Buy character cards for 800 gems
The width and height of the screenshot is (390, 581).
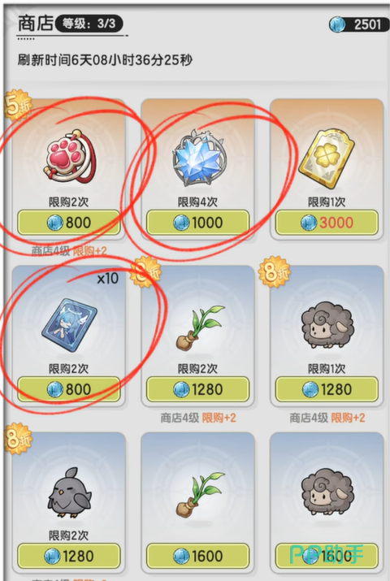[69, 389]
